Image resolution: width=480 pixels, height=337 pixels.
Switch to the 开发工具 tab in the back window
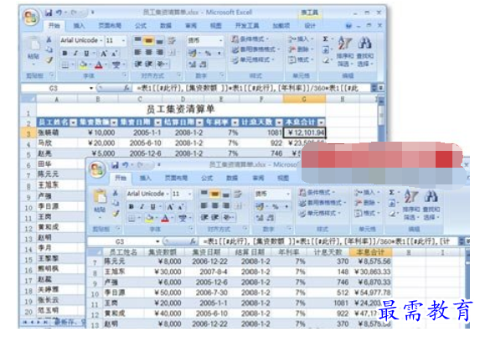247,26
